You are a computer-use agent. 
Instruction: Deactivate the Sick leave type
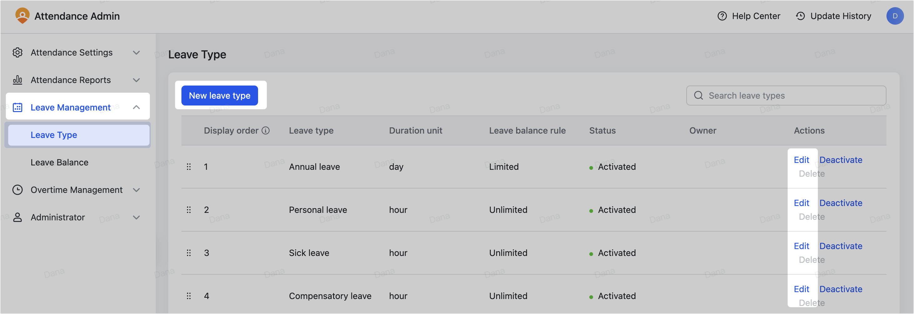coord(840,246)
